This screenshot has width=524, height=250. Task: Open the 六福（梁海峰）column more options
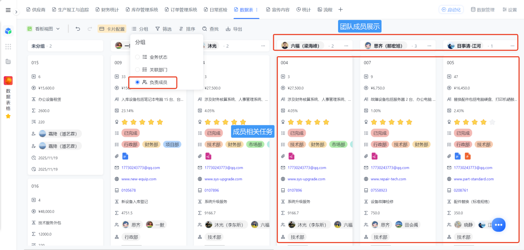346,46
